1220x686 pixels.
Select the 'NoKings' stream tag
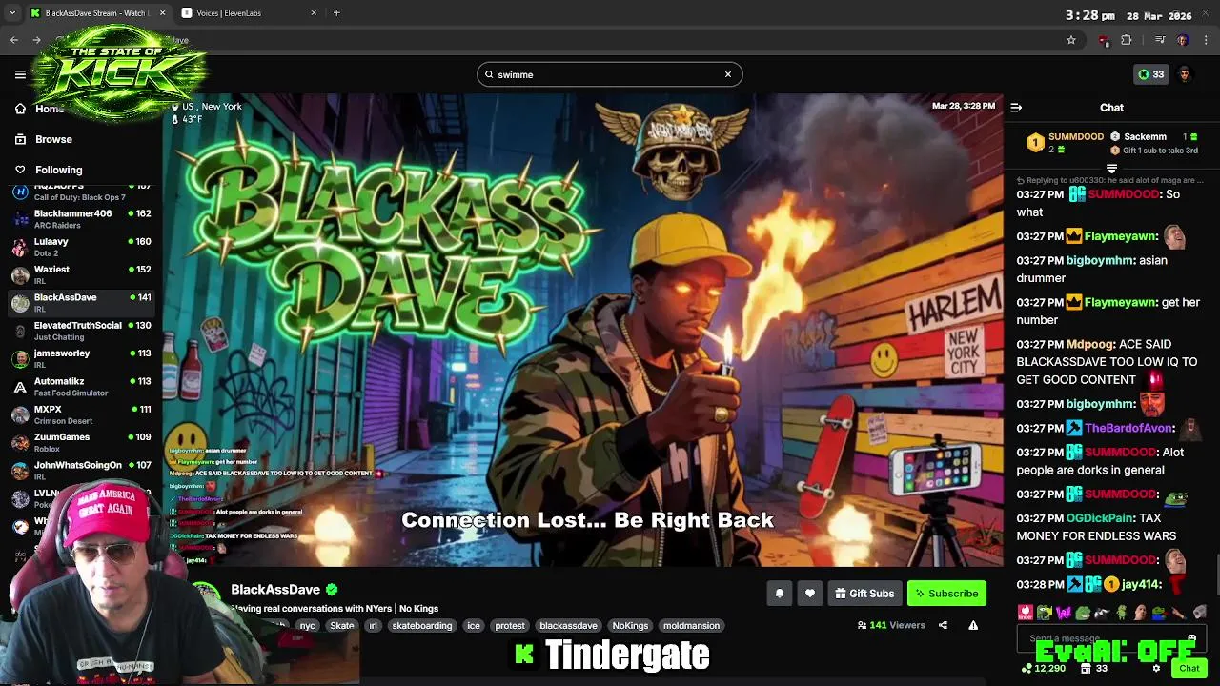pyautogui.click(x=630, y=626)
